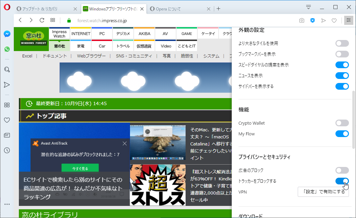Click 「設定」で有効にする VPN button
Viewport: 356px width, 218px height.
323,192
